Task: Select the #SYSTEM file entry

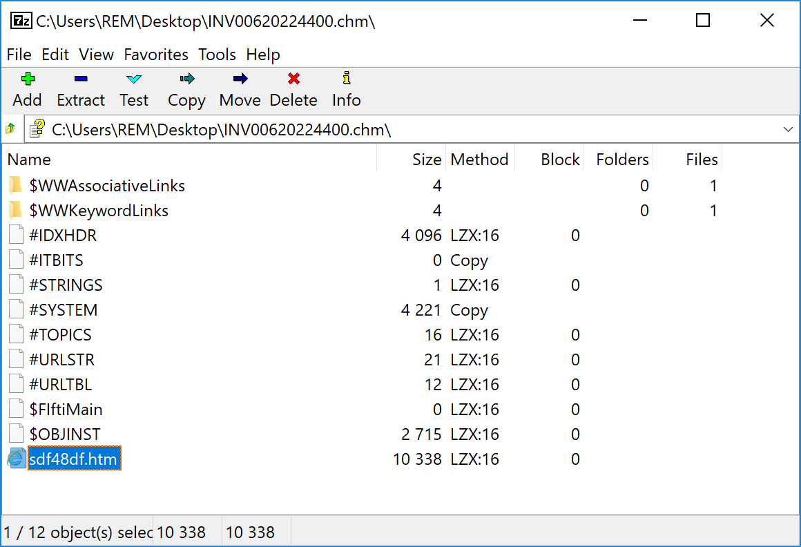Action: tap(64, 310)
